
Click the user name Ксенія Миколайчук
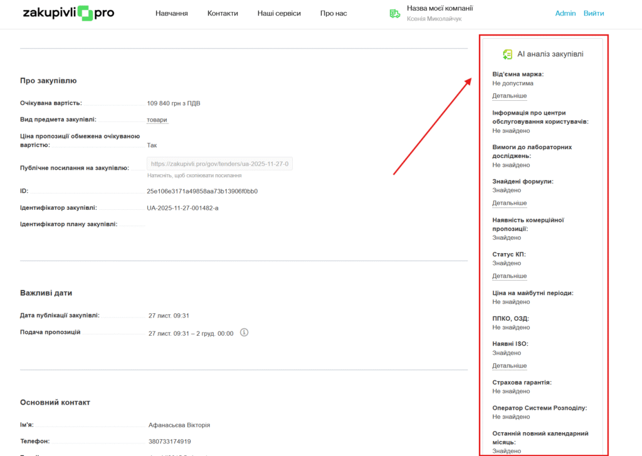(434, 19)
